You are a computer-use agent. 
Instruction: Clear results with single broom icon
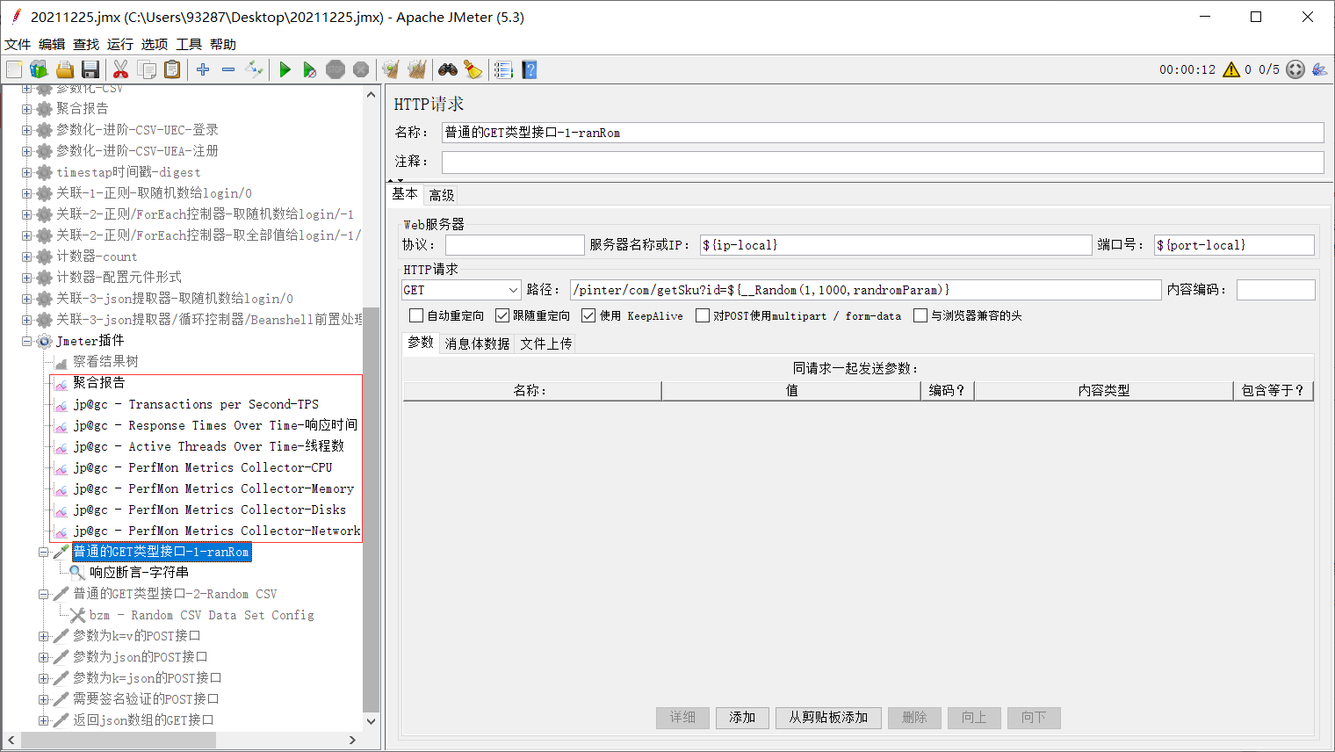coord(391,69)
